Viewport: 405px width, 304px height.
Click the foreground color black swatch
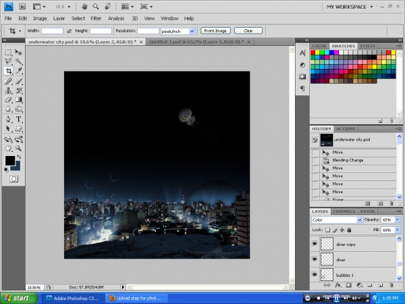tap(10, 161)
